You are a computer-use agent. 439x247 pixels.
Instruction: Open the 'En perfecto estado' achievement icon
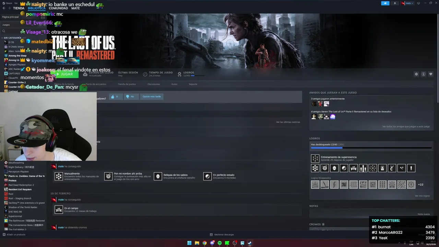[207, 176]
